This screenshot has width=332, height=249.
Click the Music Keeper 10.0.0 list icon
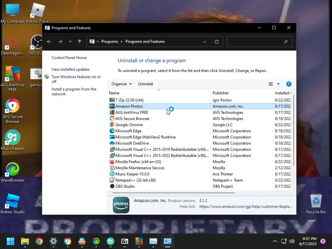pyautogui.click(x=112, y=174)
